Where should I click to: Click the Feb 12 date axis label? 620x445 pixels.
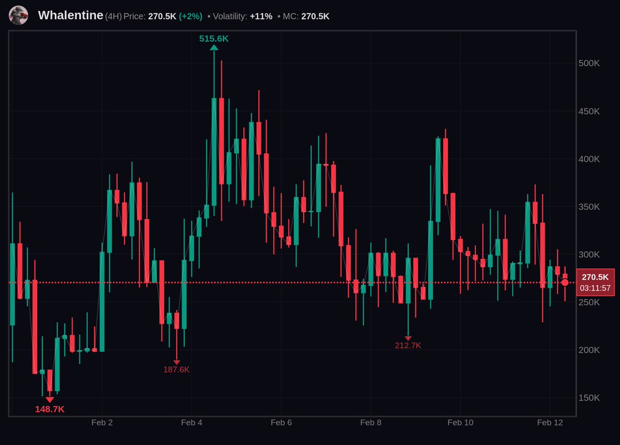550,423
